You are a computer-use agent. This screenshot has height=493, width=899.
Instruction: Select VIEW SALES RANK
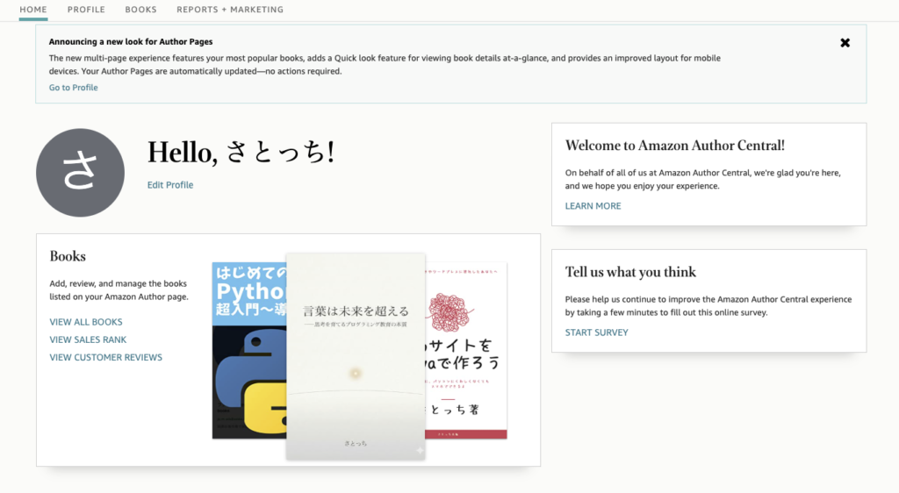point(88,339)
